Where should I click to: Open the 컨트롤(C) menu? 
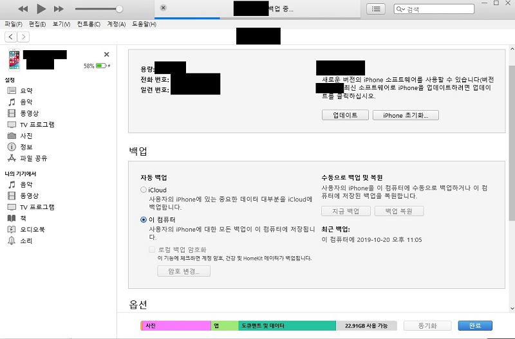[89, 24]
